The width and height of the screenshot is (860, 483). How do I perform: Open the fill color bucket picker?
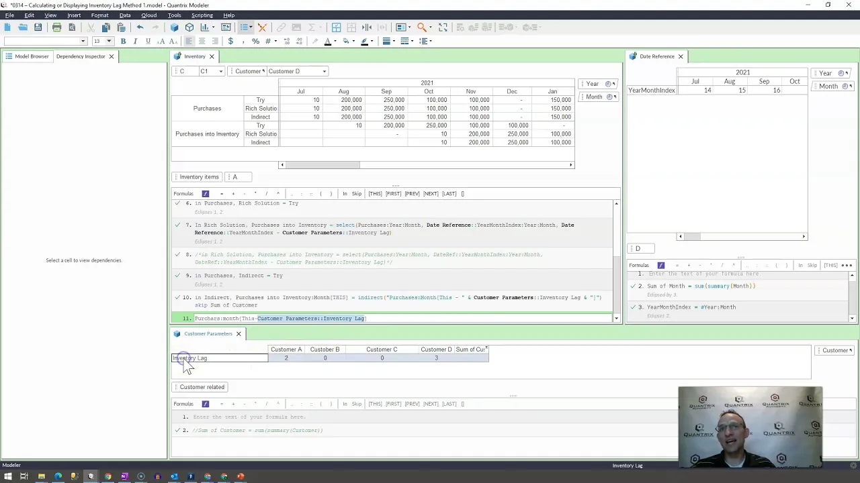click(347, 42)
